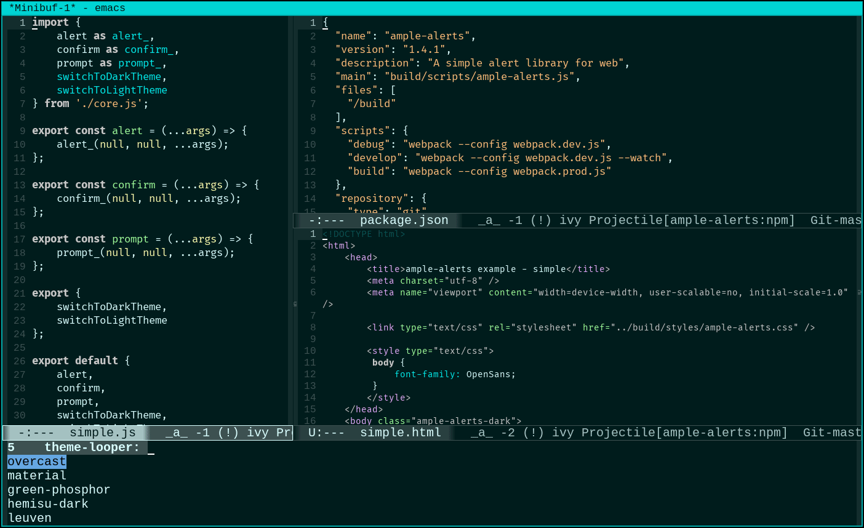This screenshot has height=528, width=864.
Task: Click (!) flycheck indicator in package.json mode line
Action: coord(541,220)
